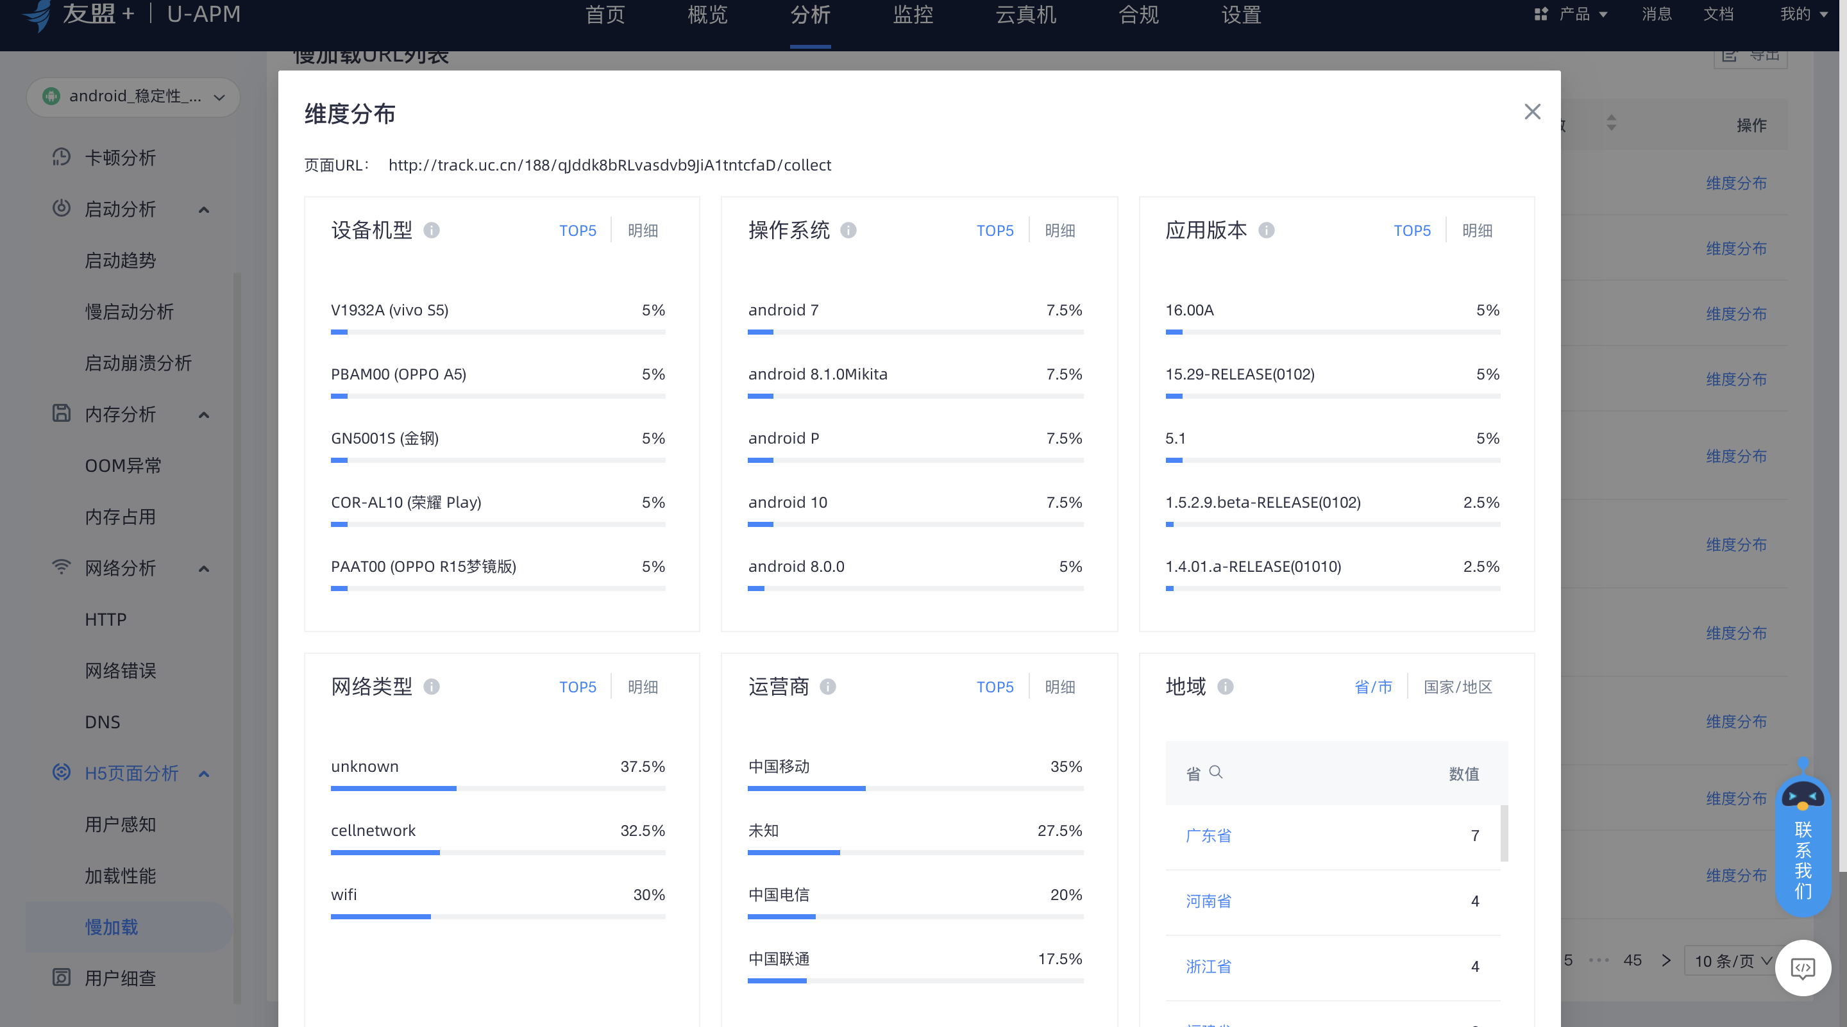Open the 云真机 top navigation tab
The image size is (1847, 1027).
coord(1025,14)
